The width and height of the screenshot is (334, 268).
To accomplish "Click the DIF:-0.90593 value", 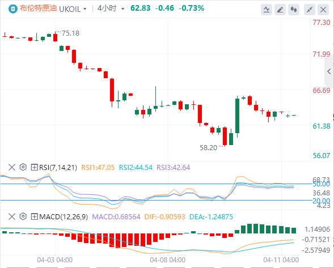I will pos(164,217).
